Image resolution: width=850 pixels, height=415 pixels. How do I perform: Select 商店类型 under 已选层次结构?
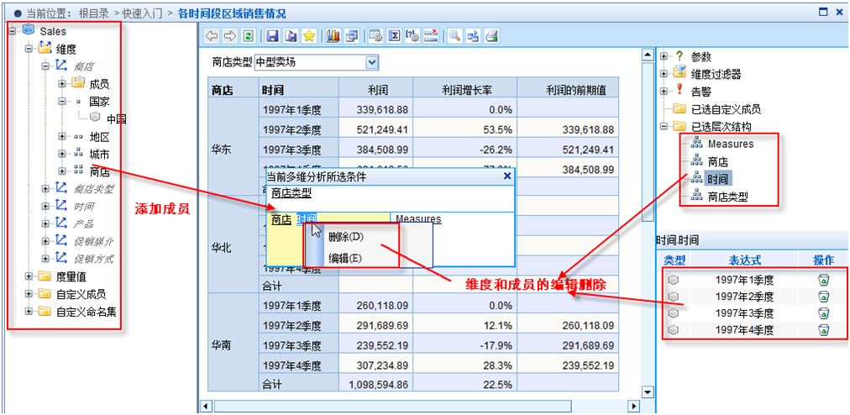[728, 197]
